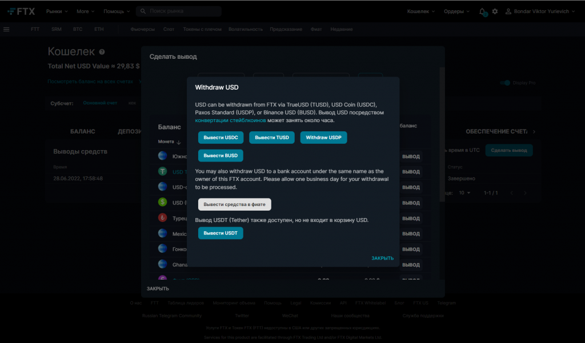Screen dimensions: 585x343
Task: Select the Волатильность tab
Action: [246, 29]
